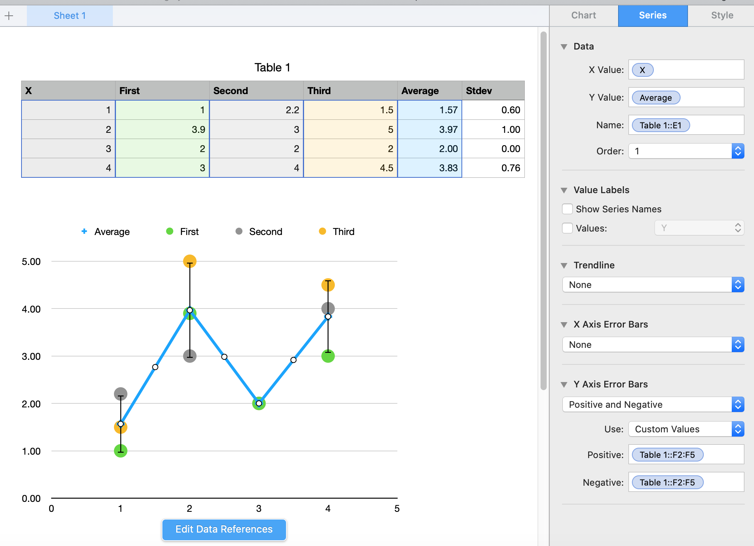Collapse the Trendline disclosure triangle
754x546 pixels.
tap(564, 266)
